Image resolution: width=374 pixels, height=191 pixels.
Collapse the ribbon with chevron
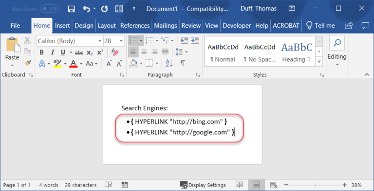(367, 75)
